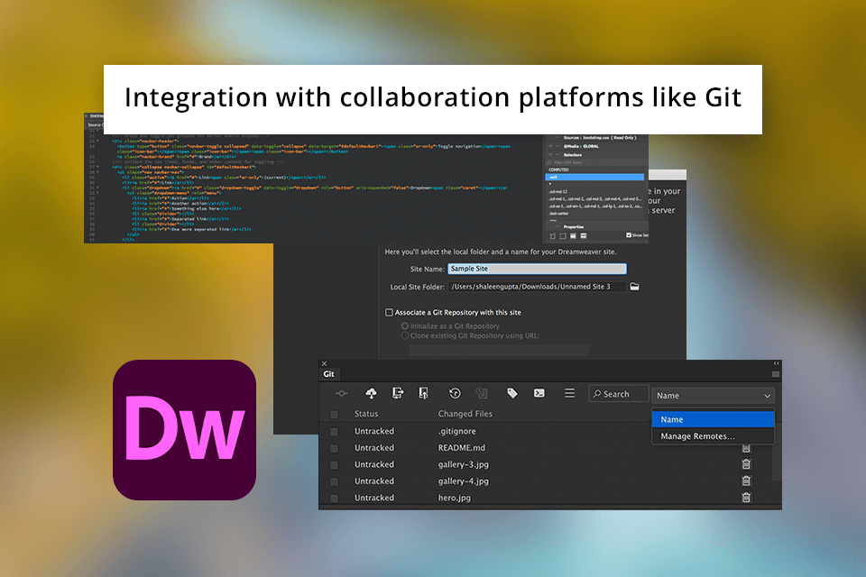Click the Site Name field containing Sample Site
866x577 pixels.
point(537,269)
